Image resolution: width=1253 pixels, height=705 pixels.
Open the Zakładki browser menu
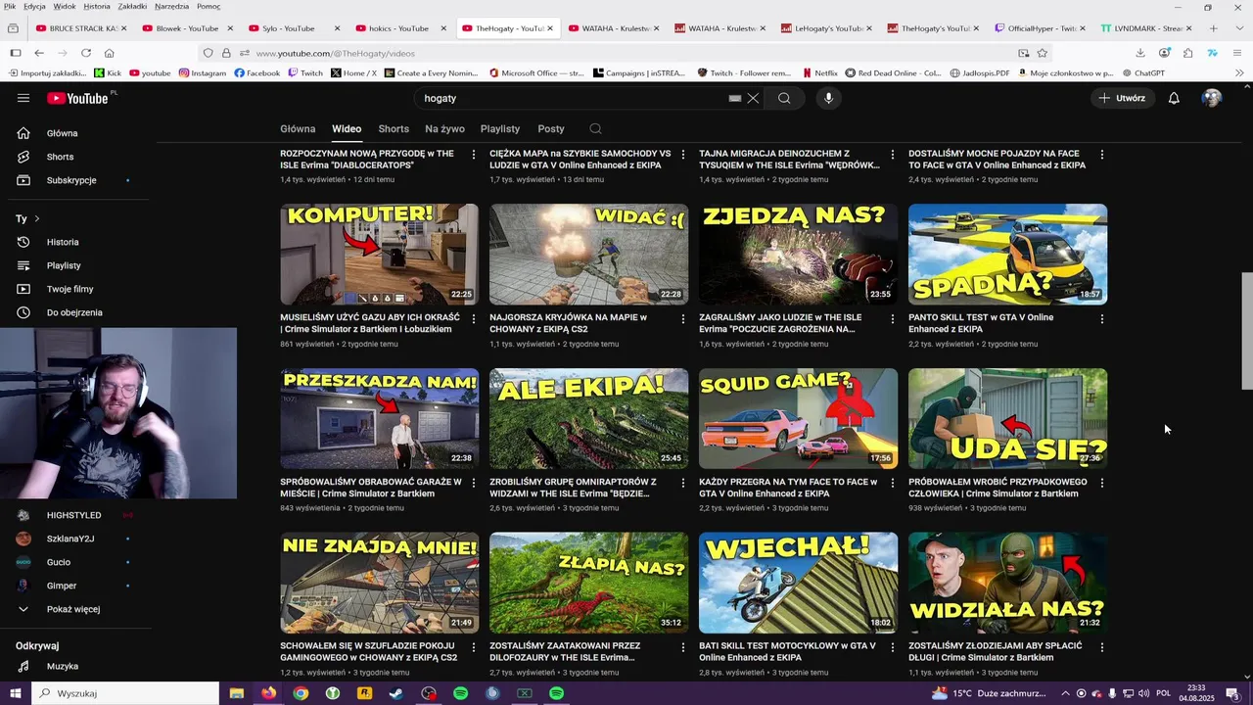point(132,6)
